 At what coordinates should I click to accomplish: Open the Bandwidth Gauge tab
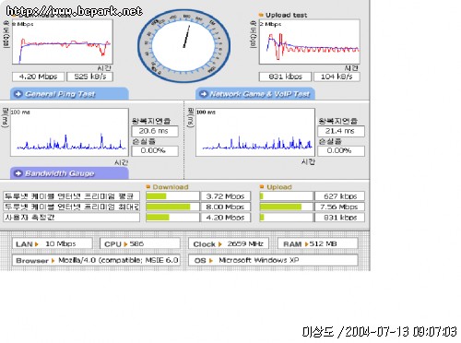(69, 173)
